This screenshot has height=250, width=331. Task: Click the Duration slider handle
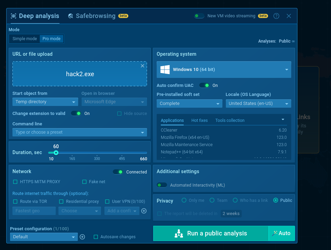[56, 153]
